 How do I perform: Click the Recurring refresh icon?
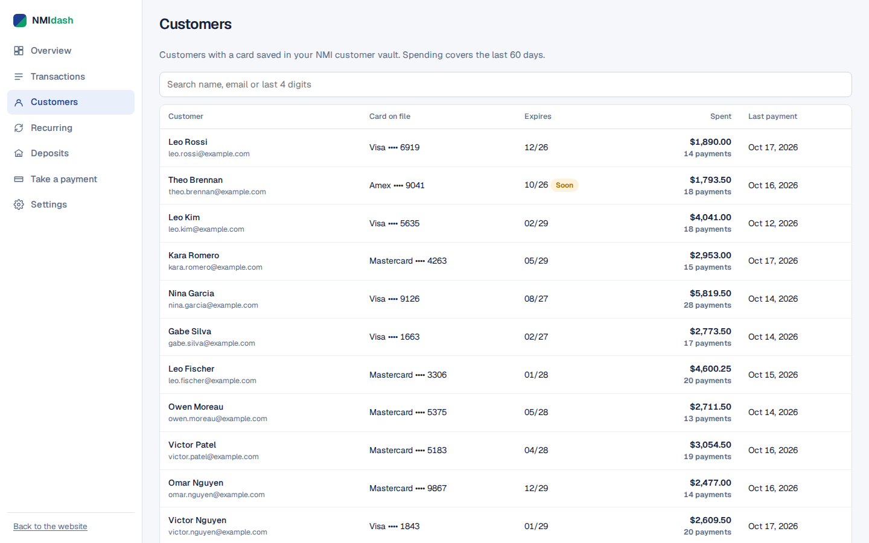coord(19,128)
